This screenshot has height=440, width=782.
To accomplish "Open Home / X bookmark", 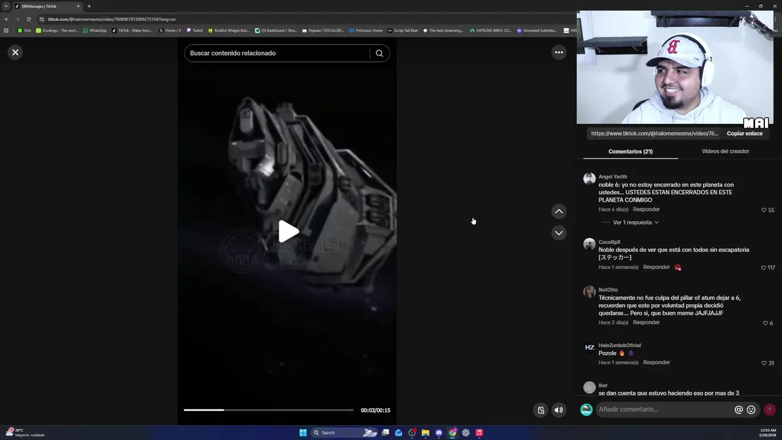I will click(x=170, y=31).
